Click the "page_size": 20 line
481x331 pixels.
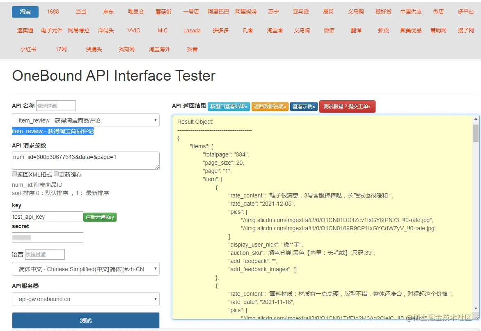223,163
